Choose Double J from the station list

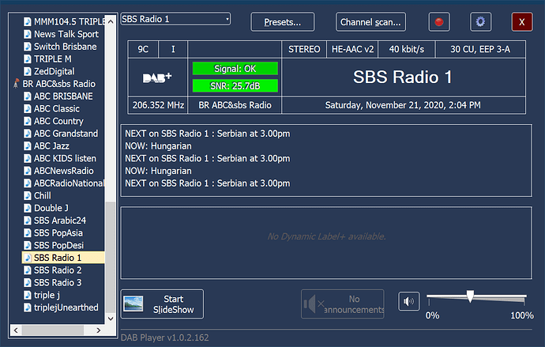50,208
